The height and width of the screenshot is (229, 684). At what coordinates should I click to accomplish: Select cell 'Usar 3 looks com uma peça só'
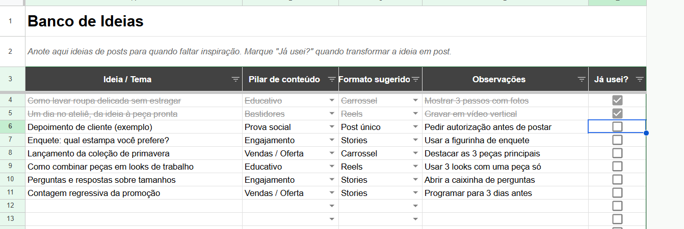[505, 167]
